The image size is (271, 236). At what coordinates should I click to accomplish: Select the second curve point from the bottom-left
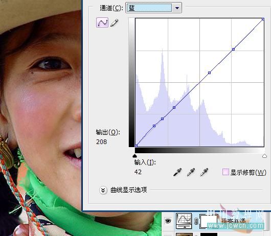[162, 119]
